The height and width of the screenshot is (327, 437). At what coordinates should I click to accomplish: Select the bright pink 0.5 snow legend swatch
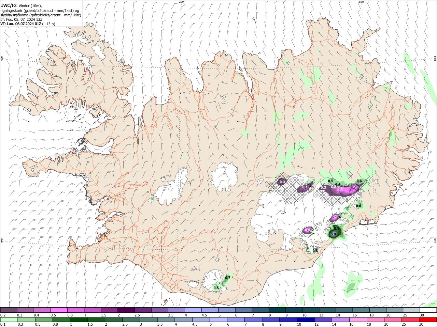pyautogui.click(x=59, y=310)
